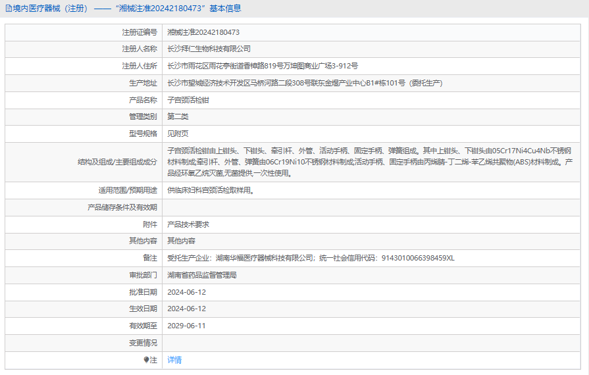Click registrant name 长沙拜仁生物科技有限公司

(x=209, y=49)
